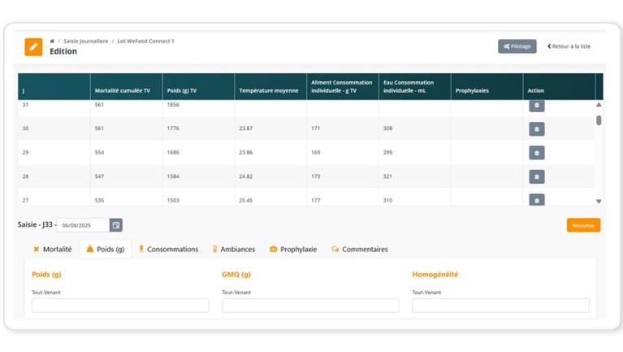
Task: Delete row 27 with trash icon
Action: click(536, 200)
